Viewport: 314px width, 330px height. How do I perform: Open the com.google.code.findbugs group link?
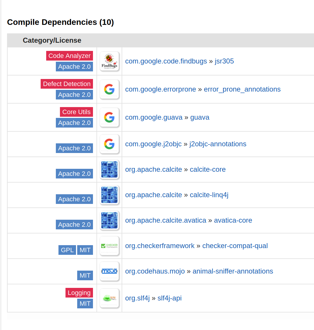point(166,61)
